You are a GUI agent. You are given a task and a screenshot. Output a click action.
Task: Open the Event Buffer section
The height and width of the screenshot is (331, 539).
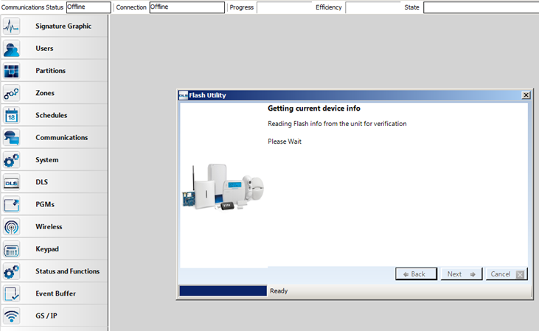(54, 293)
